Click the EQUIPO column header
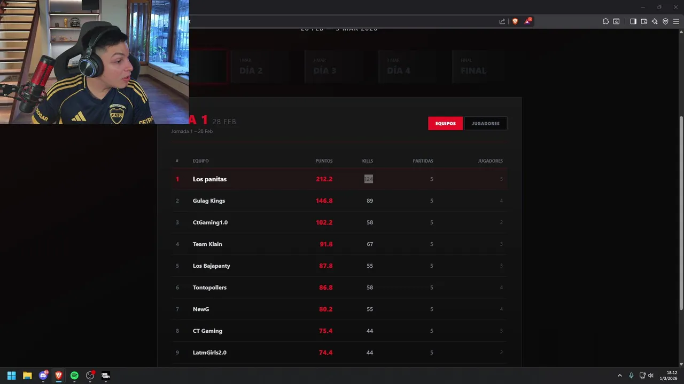The width and height of the screenshot is (684, 384). (x=200, y=161)
